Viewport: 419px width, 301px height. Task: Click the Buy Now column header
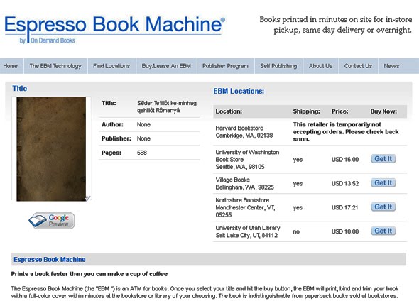tap(383, 111)
